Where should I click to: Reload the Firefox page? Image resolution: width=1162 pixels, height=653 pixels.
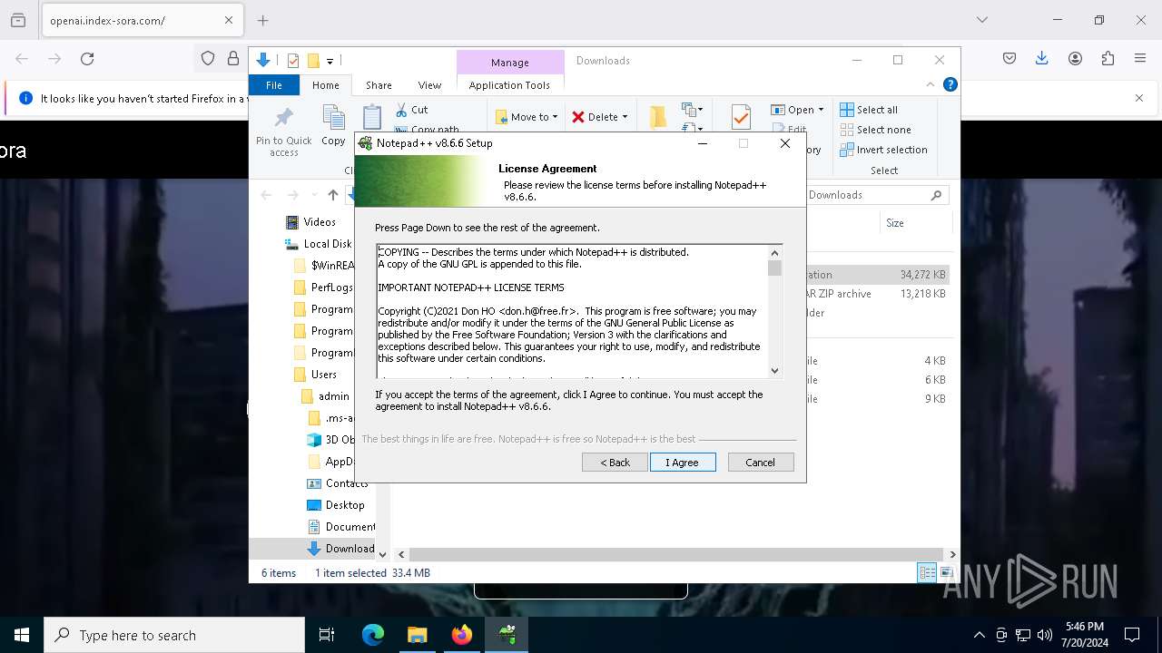[87, 59]
